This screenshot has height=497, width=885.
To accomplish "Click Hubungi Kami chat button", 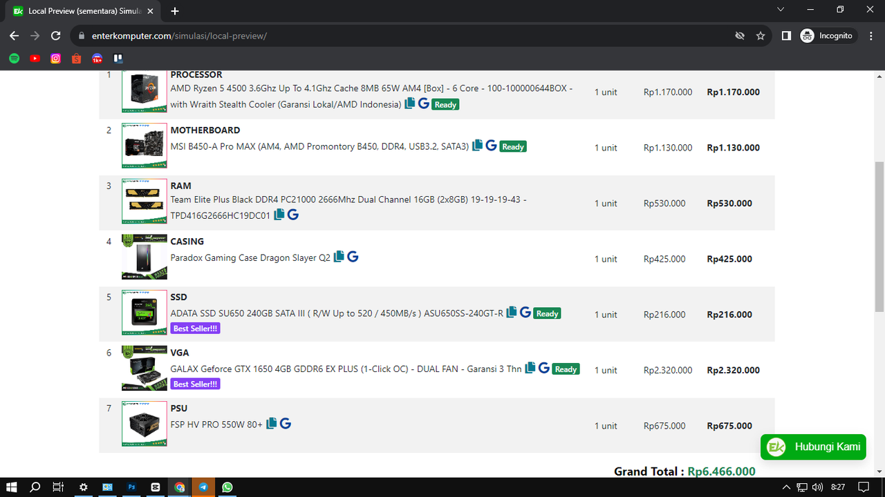I will (813, 447).
